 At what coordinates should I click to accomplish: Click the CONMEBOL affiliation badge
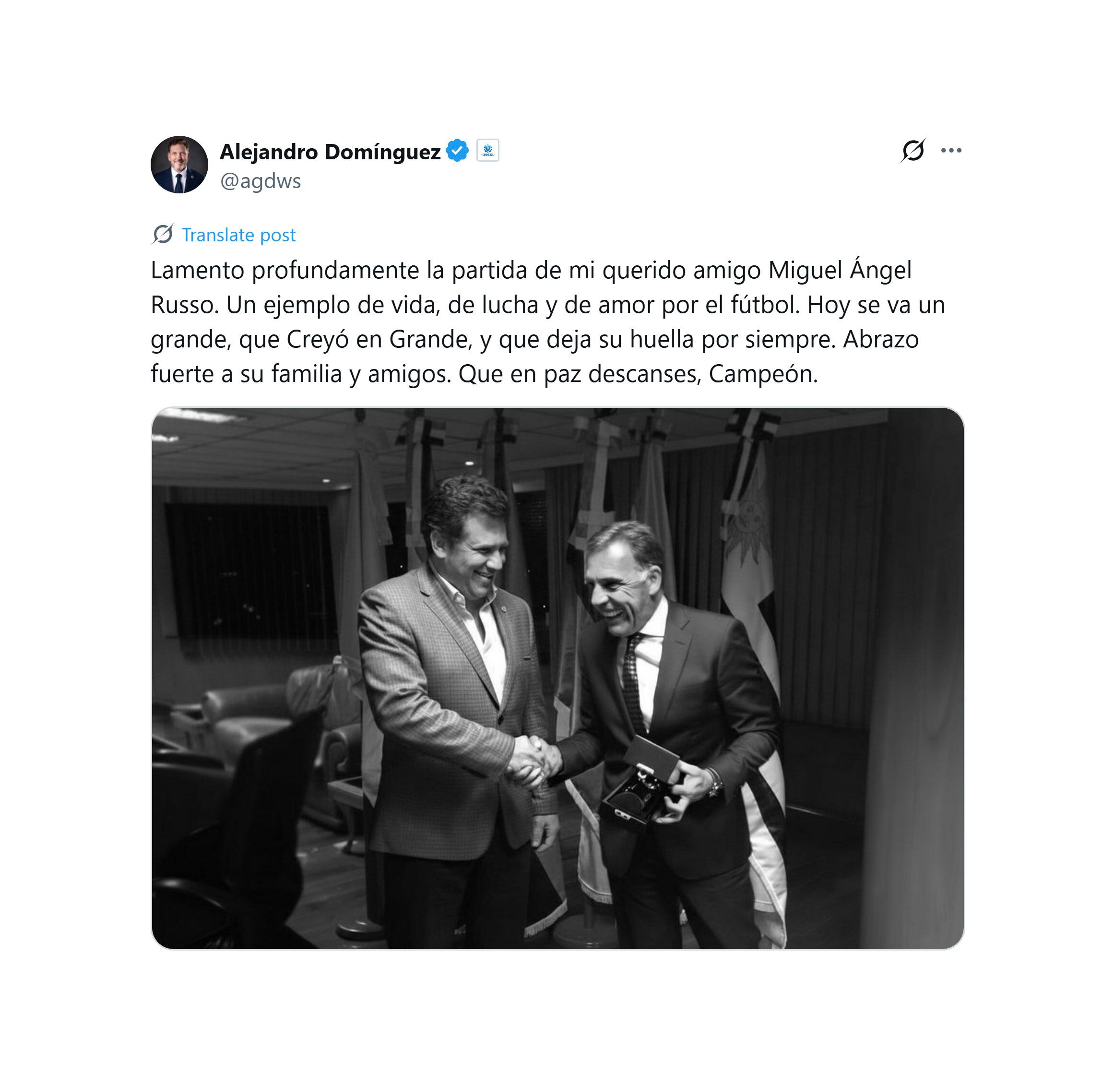(x=487, y=151)
